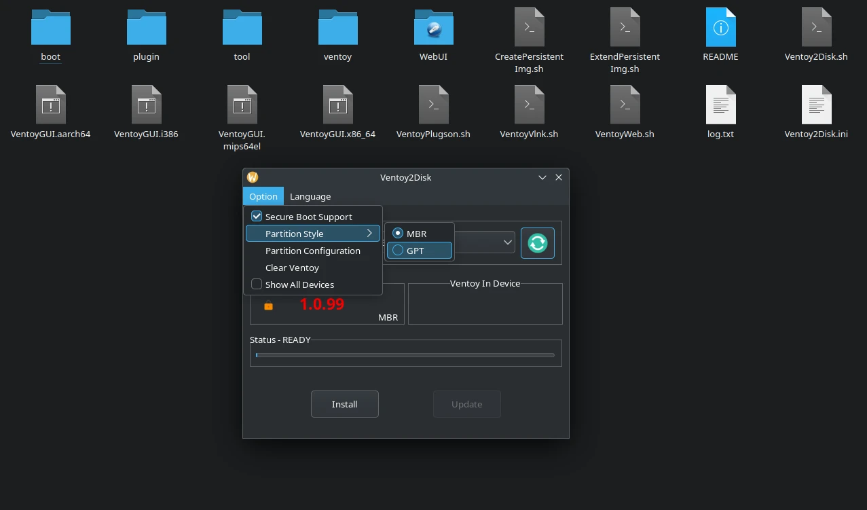Click the Status - READY label
The width and height of the screenshot is (867, 510).
click(x=280, y=340)
